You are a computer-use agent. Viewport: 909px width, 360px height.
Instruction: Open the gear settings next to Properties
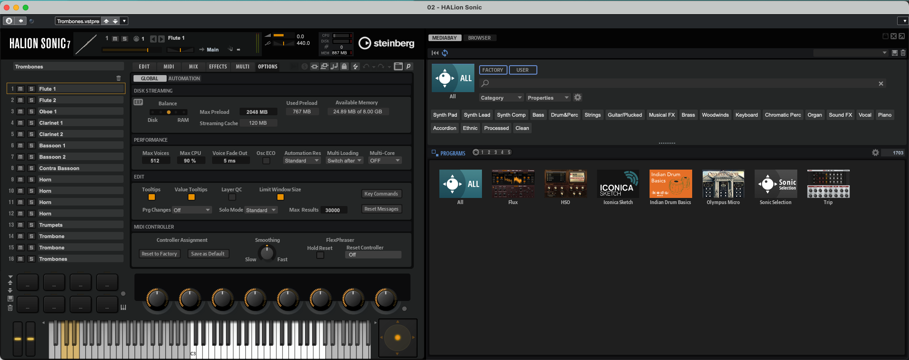click(578, 97)
